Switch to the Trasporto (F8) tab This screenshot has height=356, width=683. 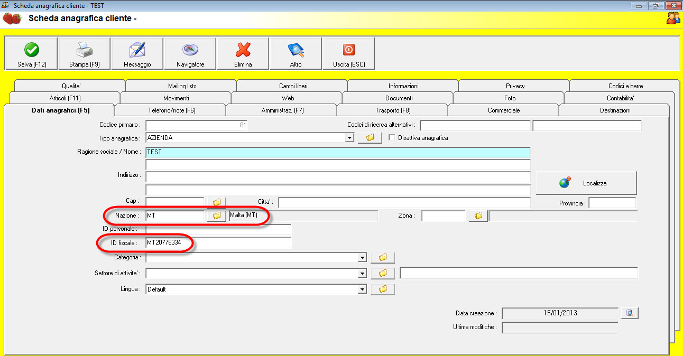click(393, 110)
